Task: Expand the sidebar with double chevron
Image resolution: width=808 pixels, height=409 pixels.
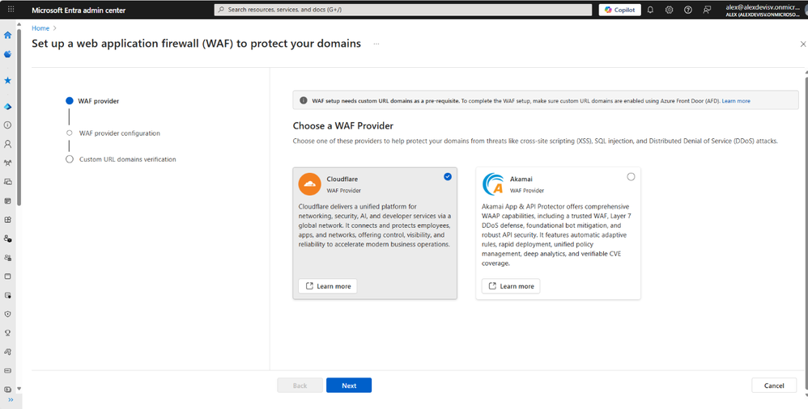Action: [x=11, y=400]
